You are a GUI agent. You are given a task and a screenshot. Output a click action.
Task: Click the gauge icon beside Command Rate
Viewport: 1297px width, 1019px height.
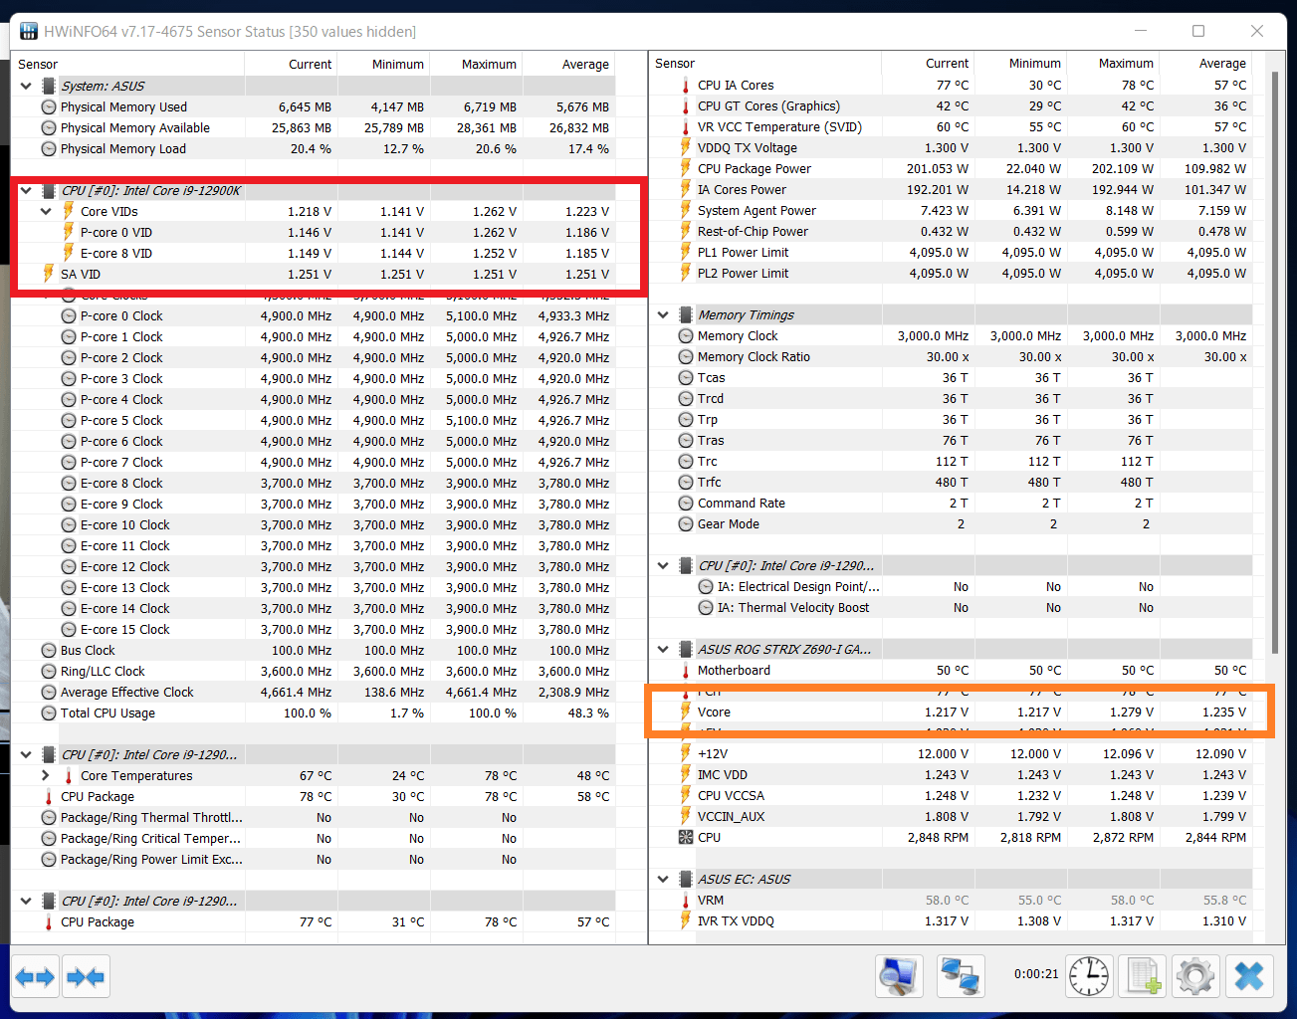click(686, 503)
